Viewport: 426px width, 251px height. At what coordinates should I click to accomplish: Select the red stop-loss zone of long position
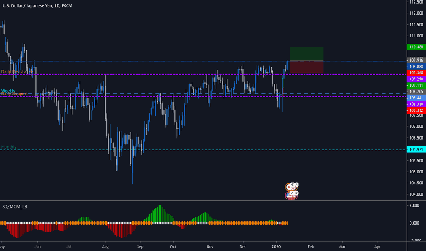tap(306, 67)
